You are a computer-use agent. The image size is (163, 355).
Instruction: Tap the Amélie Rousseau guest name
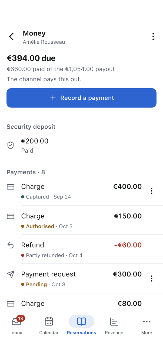click(x=44, y=42)
